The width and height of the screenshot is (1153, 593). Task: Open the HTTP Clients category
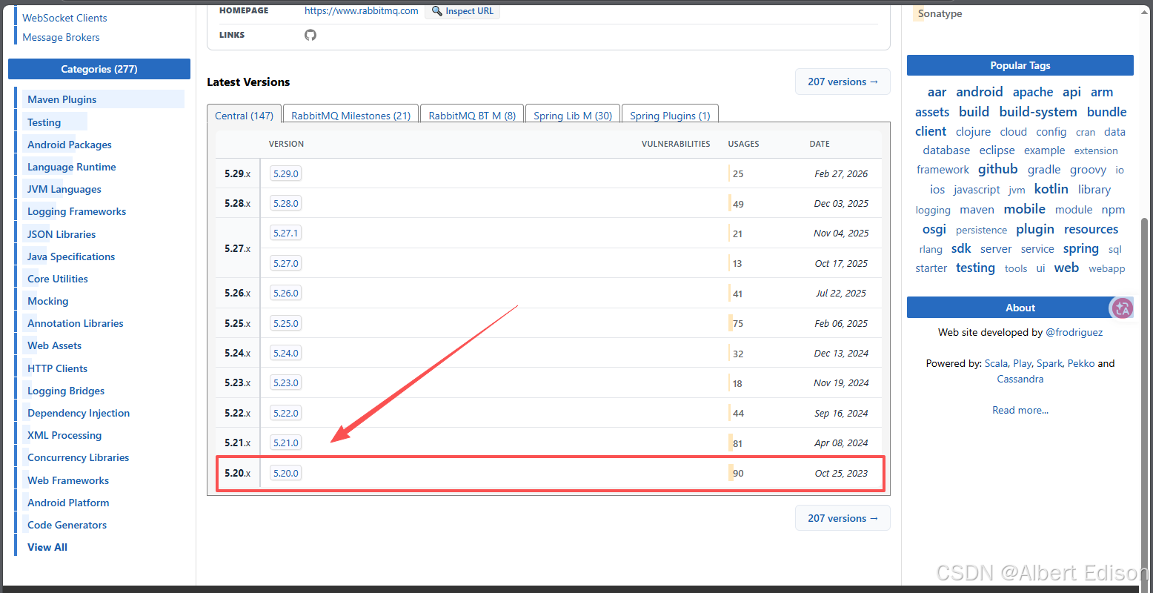[58, 368]
